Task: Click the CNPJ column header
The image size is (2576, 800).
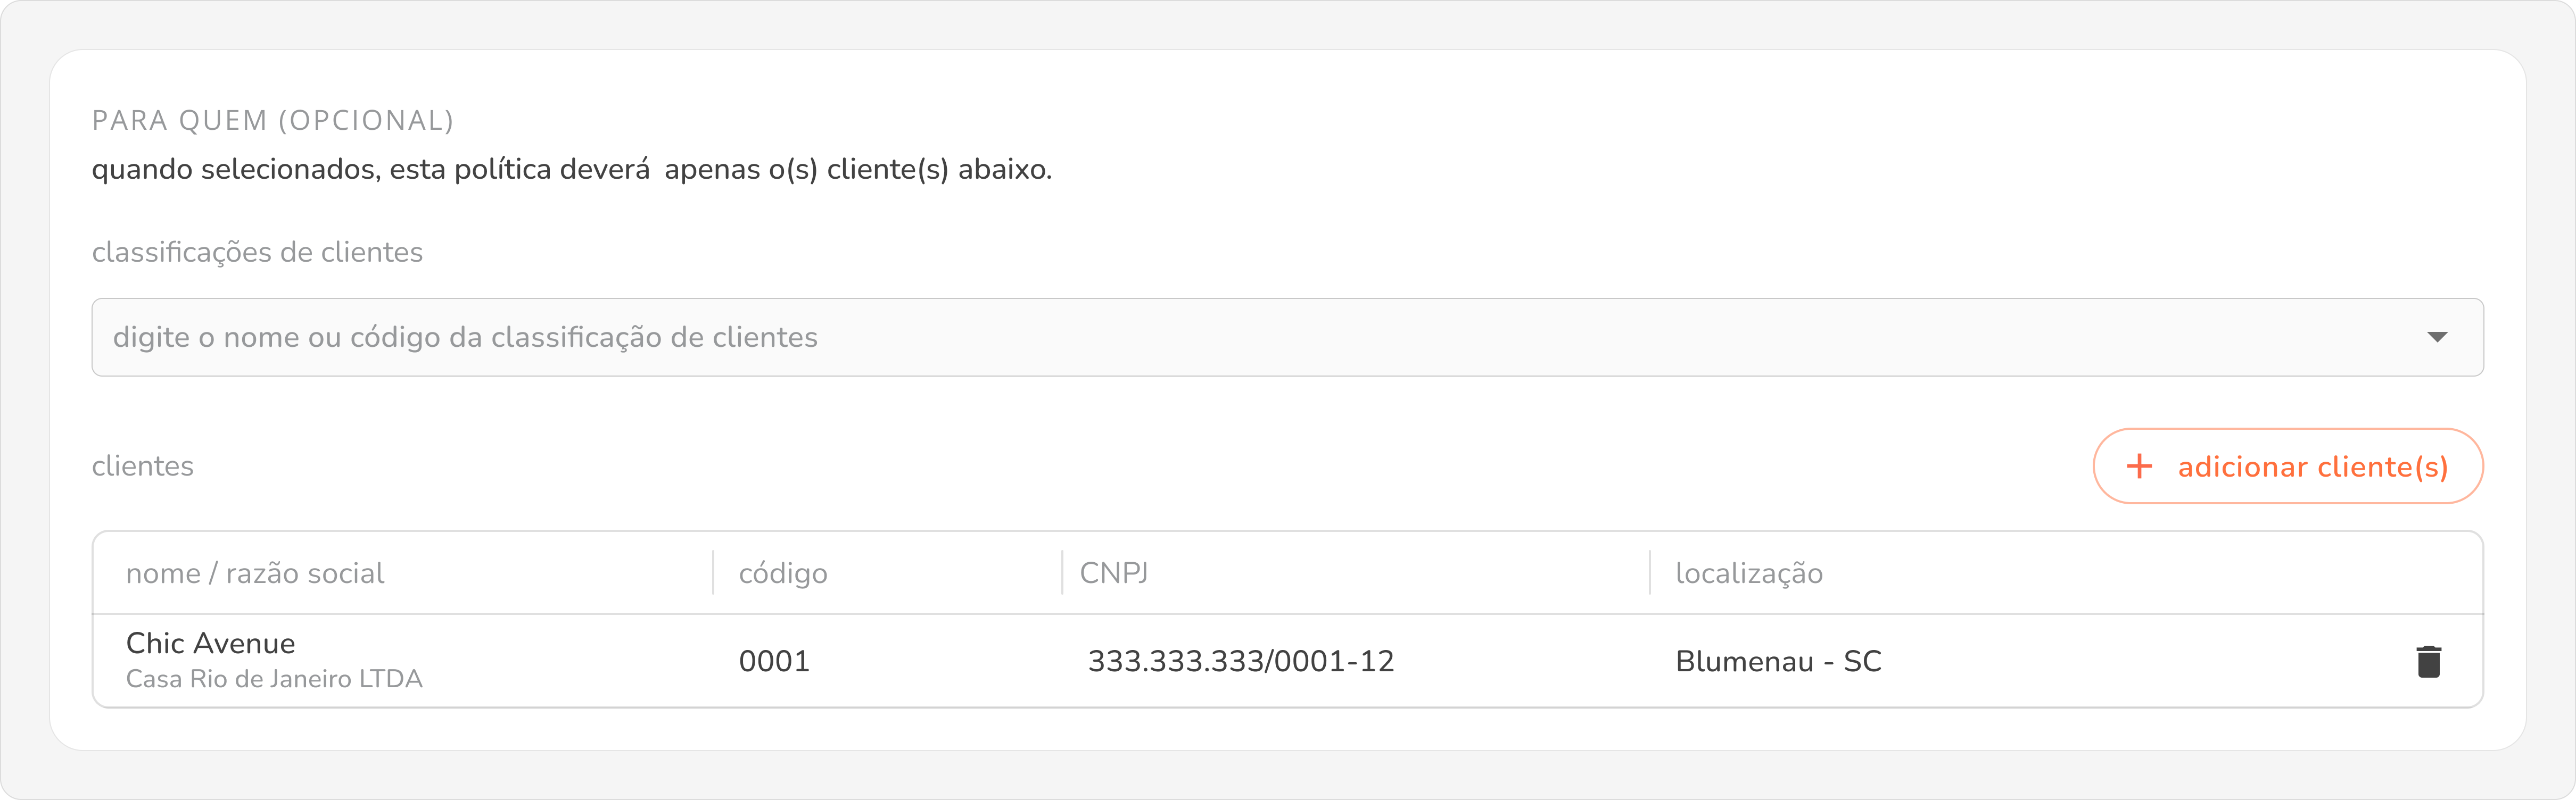Action: pyautogui.click(x=1114, y=573)
